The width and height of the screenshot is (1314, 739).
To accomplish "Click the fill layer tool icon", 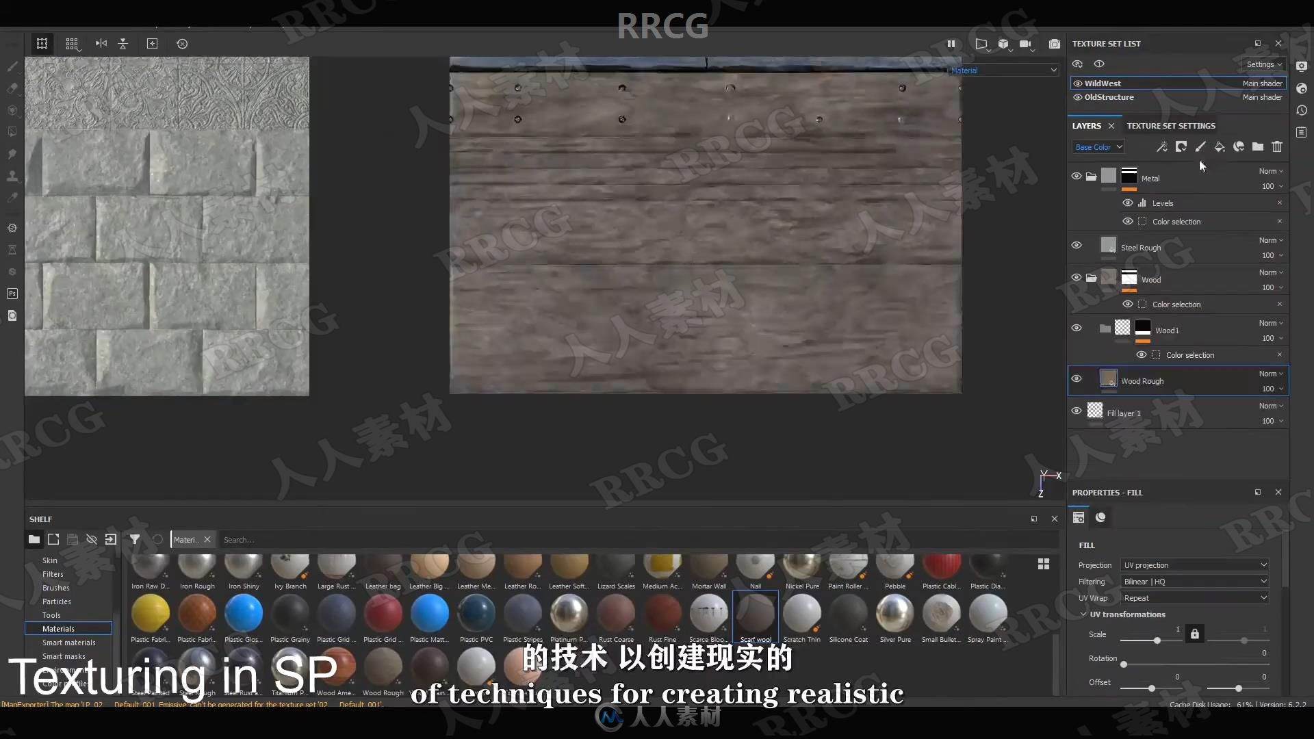I will point(1220,146).
